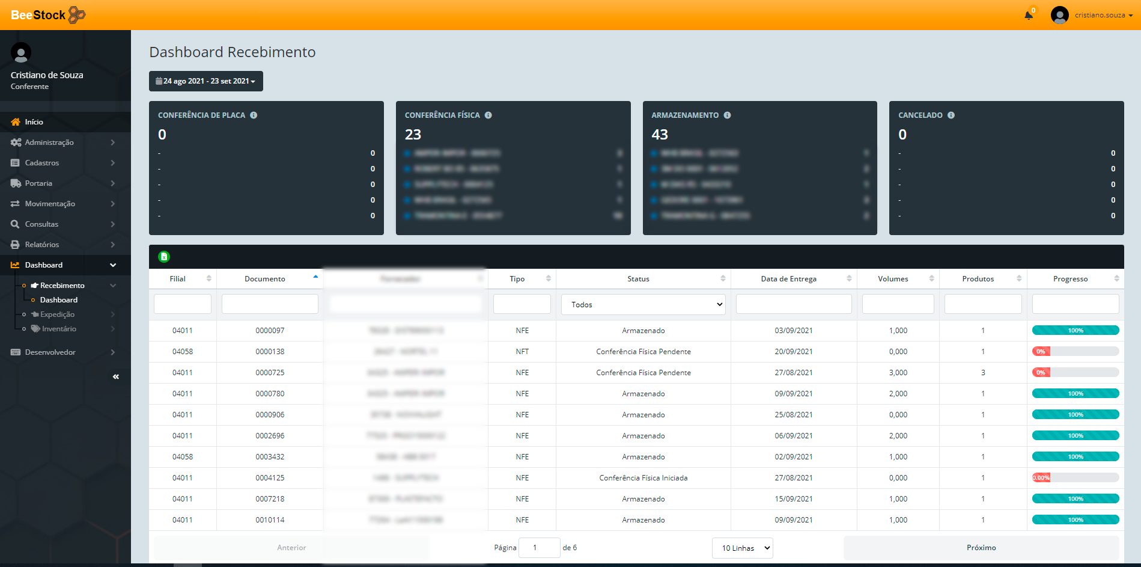Open the Consultas menu
The image size is (1141, 567).
pyautogui.click(x=65, y=224)
